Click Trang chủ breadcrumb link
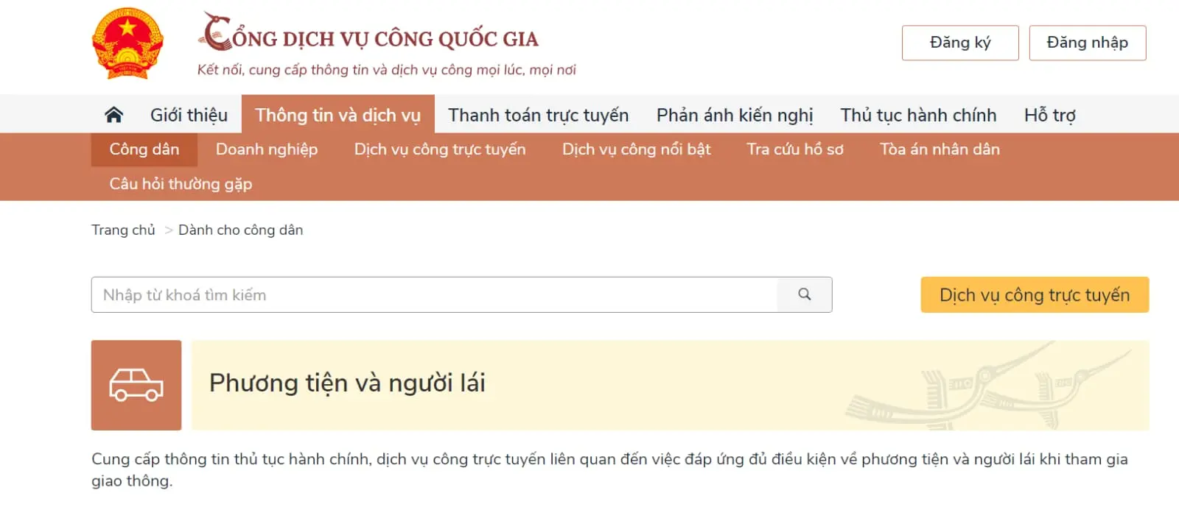Viewport: 1179px width, 507px height. [x=123, y=230]
